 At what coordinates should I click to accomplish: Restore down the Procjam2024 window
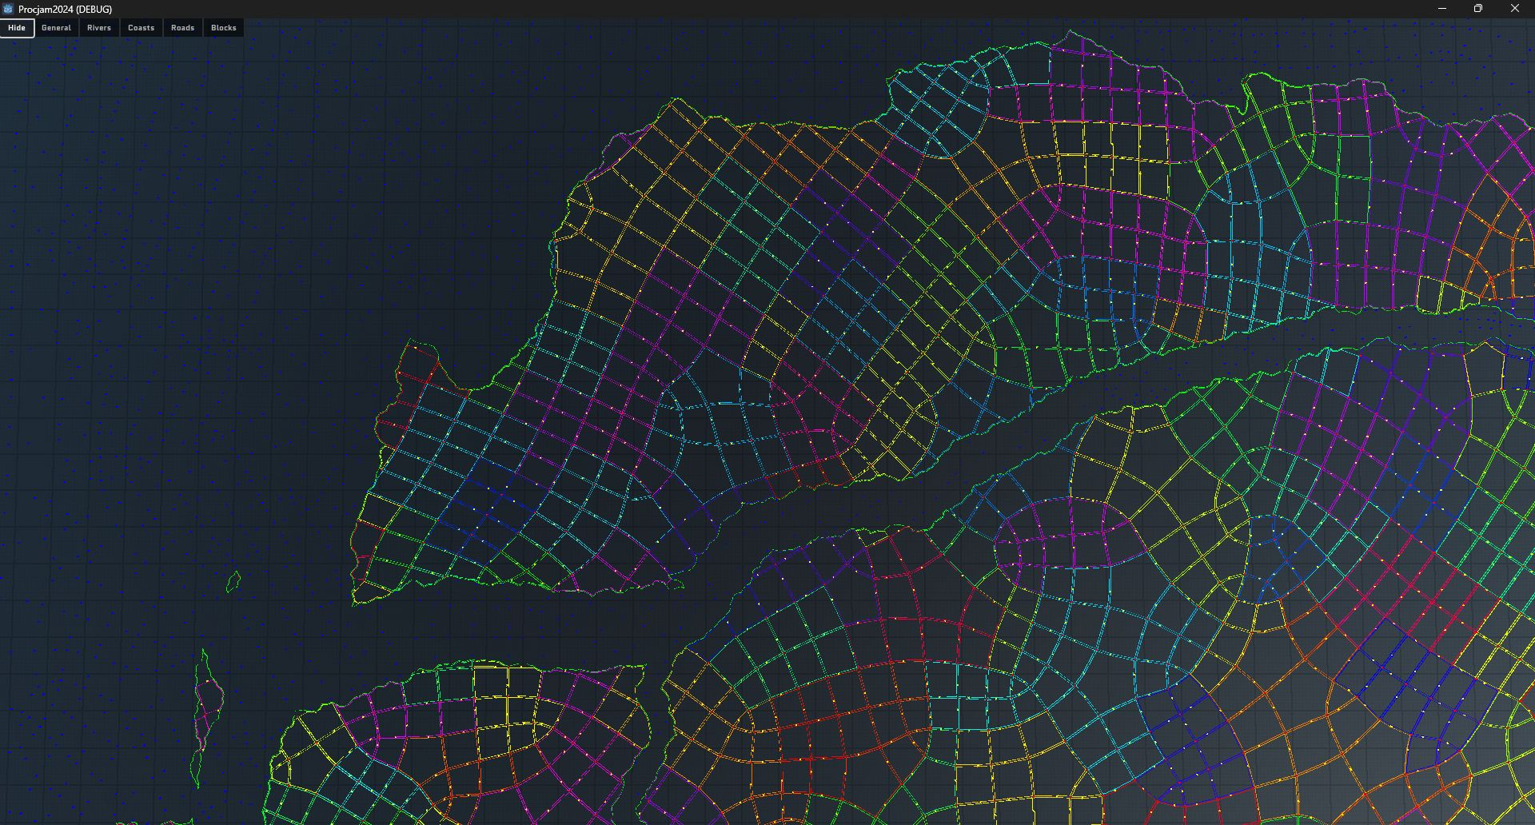pyautogui.click(x=1478, y=9)
